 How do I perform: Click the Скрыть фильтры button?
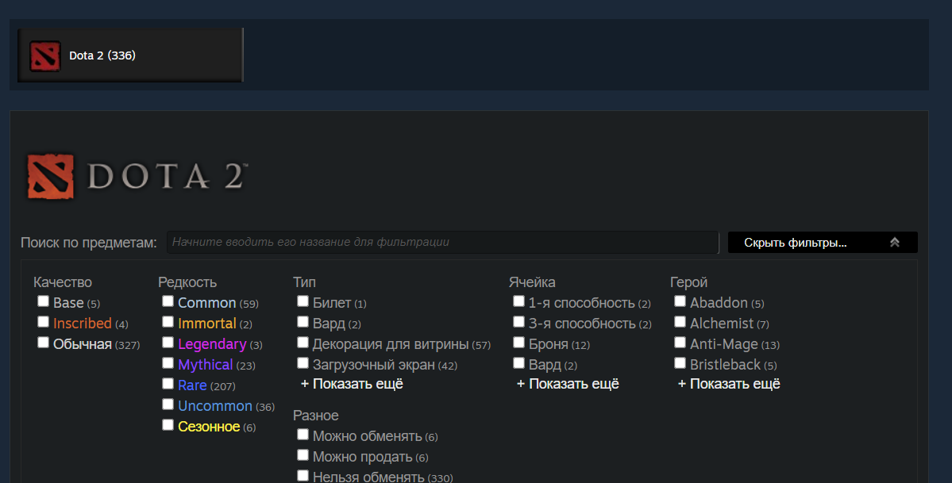pyautogui.click(x=823, y=243)
